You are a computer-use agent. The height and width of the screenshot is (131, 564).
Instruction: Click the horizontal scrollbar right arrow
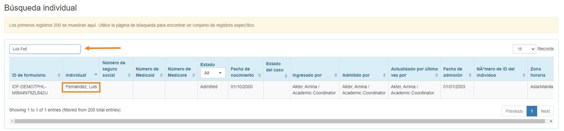(551, 121)
